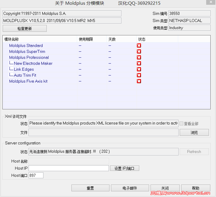Click the red X status icon for Auto Trim Fit
The height and width of the screenshot is (197, 216).
click(x=139, y=75)
